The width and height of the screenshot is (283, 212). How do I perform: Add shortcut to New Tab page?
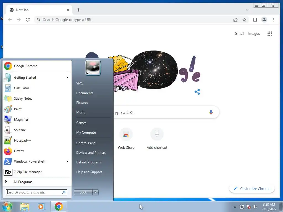point(157,139)
